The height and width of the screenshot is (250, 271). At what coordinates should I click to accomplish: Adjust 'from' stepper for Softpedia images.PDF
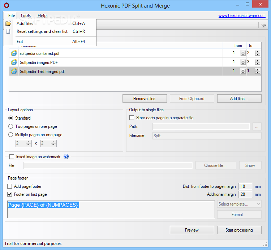click(243, 62)
